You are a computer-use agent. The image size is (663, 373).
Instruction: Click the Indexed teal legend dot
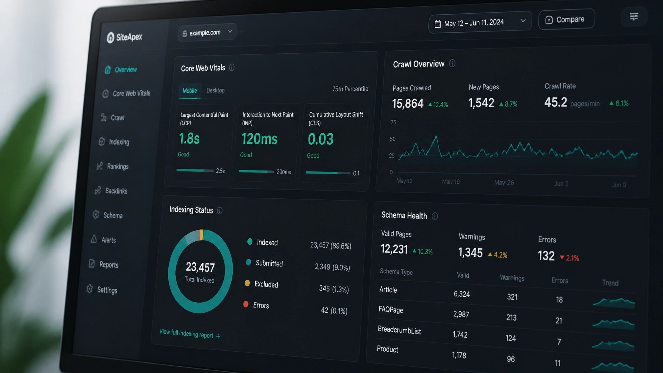tap(250, 242)
